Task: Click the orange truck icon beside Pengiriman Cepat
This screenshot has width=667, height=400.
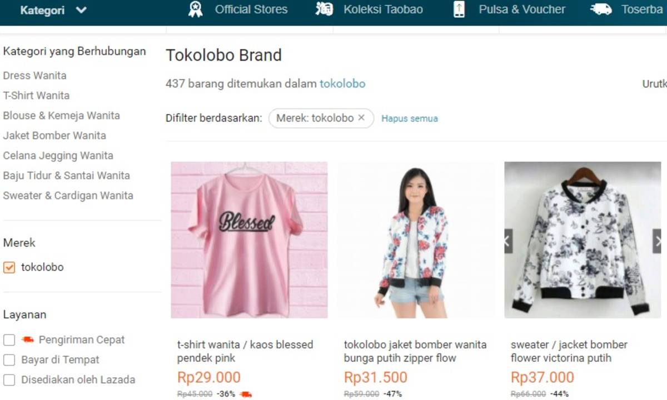Action: tap(28, 339)
